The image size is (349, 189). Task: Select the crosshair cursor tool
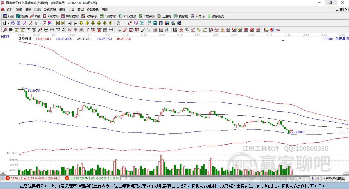coord(124,23)
